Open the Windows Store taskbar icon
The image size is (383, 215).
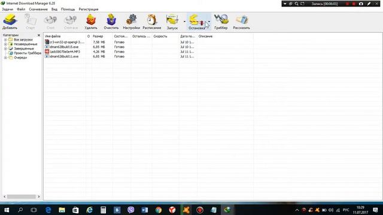tap(75, 210)
